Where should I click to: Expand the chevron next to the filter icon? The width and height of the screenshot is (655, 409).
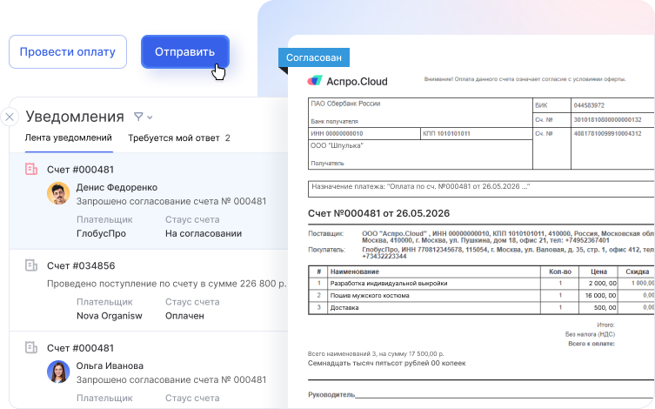click(x=150, y=117)
